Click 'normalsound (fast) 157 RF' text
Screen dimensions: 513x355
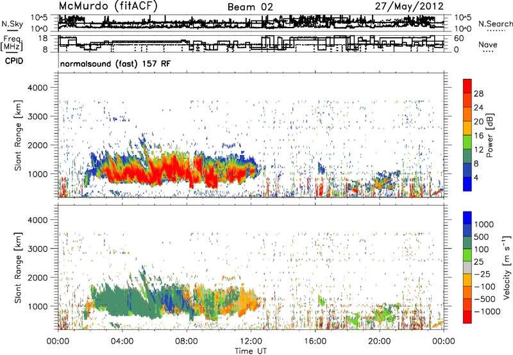tap(115, 63)
